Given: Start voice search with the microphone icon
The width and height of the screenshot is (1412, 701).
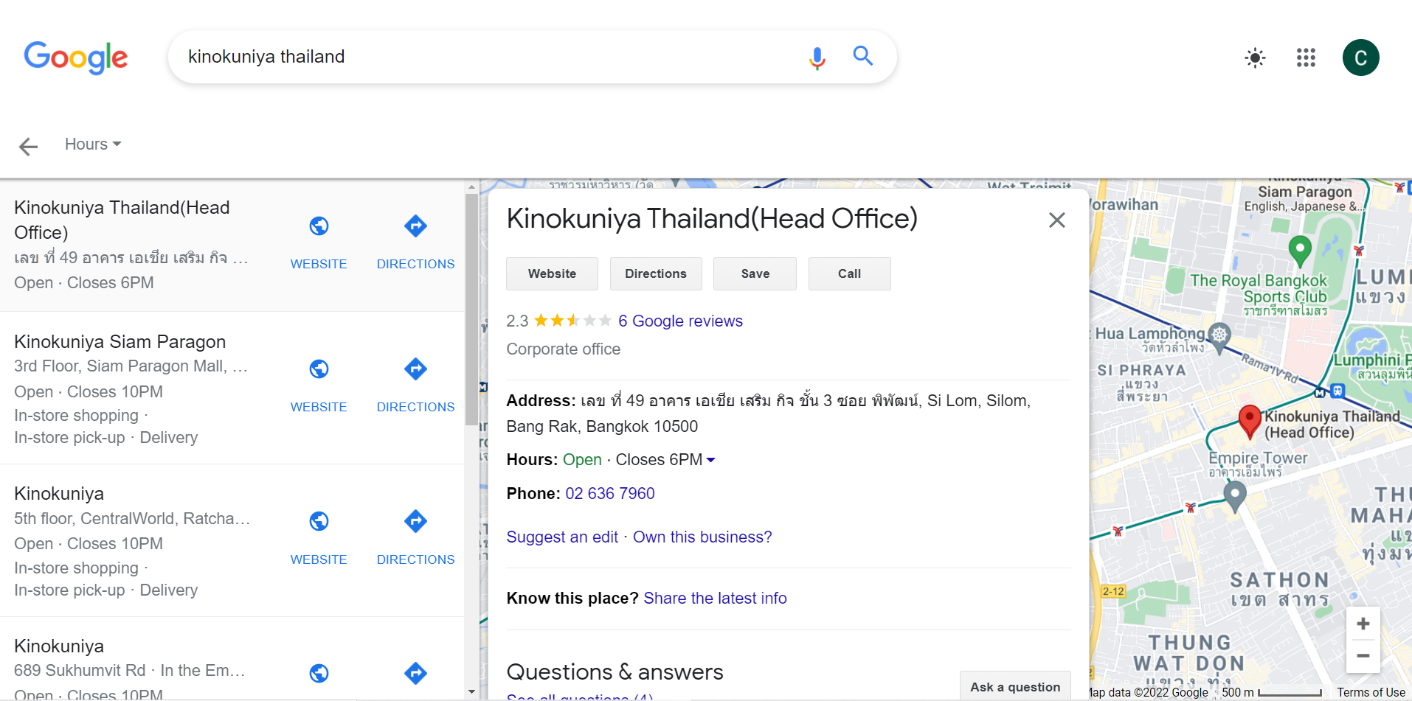Looking at the screenshot, I should coord(817,57).
